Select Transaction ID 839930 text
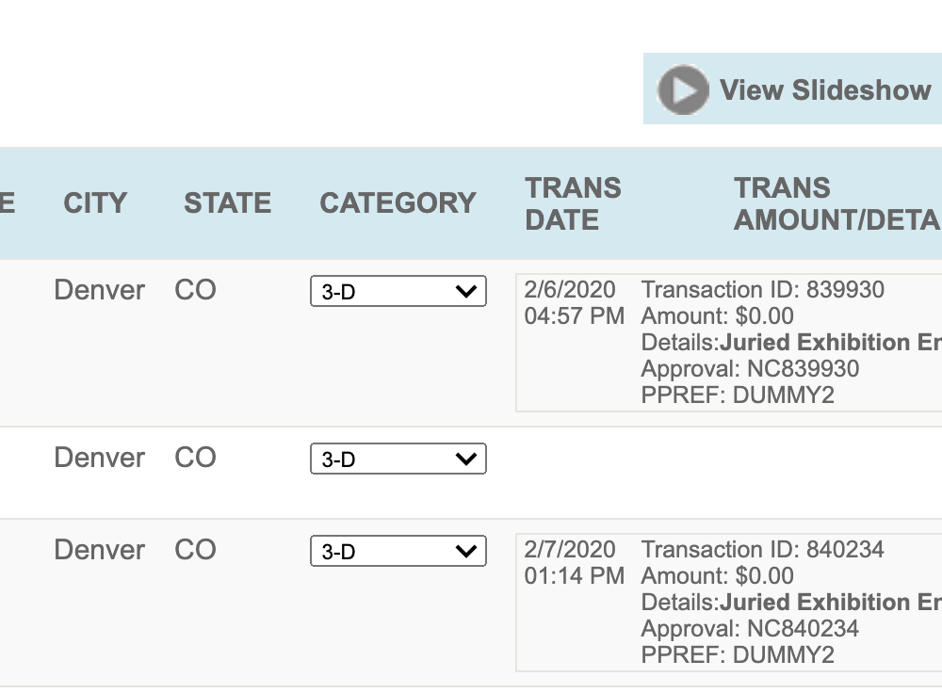Screen dimensions: 942x693 point(763,289)
